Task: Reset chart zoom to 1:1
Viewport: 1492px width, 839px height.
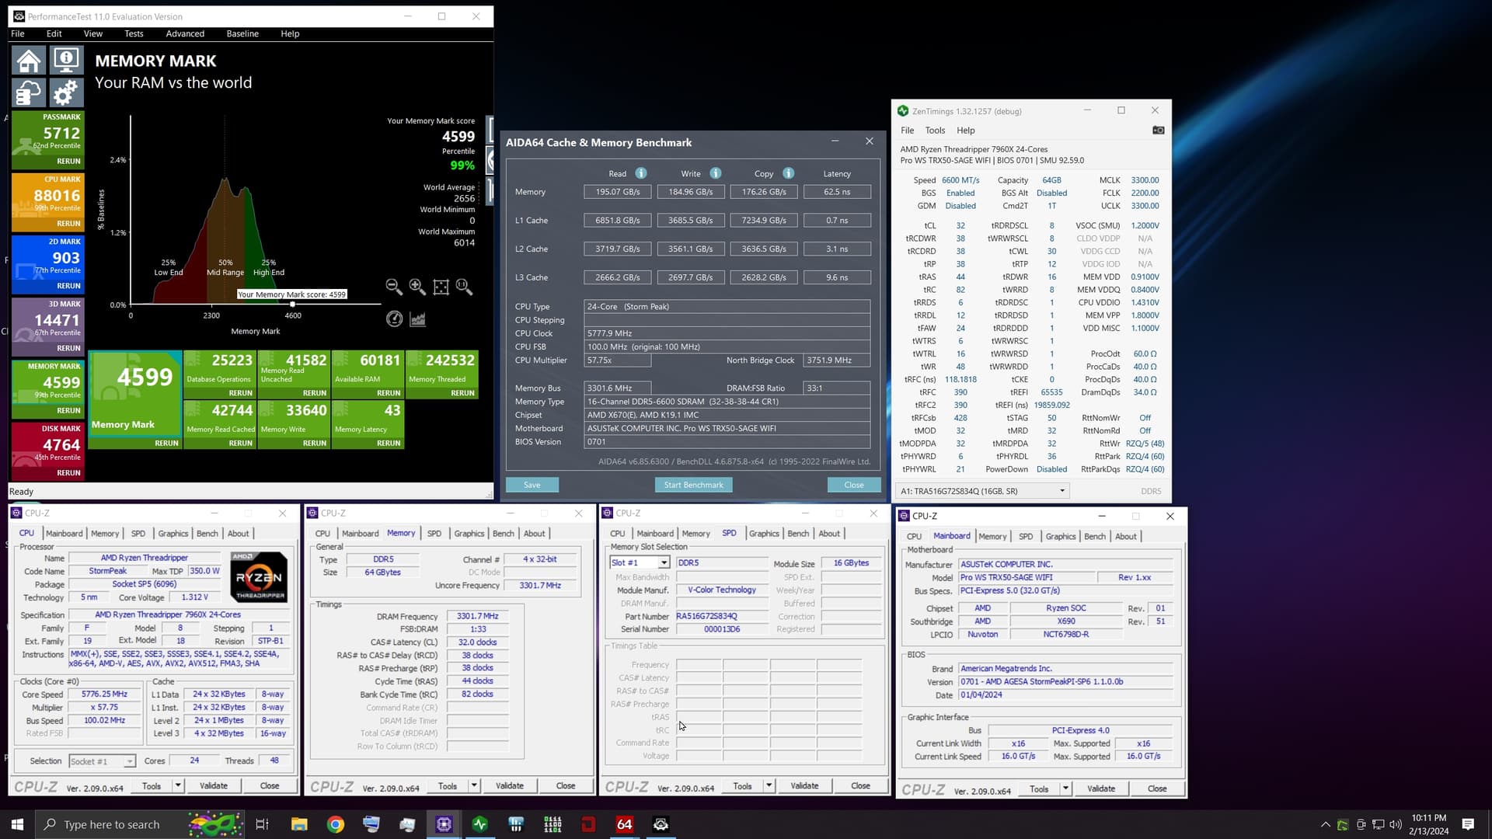Action: [x=464, y=287]
